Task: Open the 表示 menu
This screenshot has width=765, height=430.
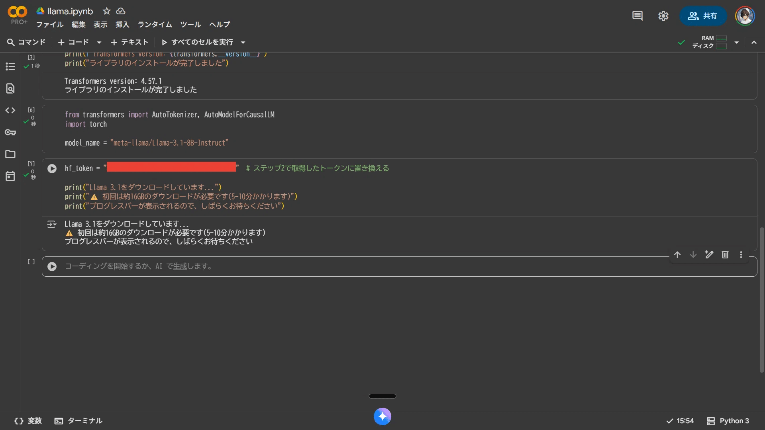Action: click(x=100, y=25)
